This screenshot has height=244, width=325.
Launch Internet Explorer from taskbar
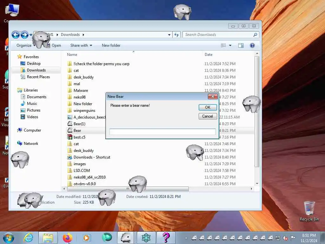coord(28,238)
